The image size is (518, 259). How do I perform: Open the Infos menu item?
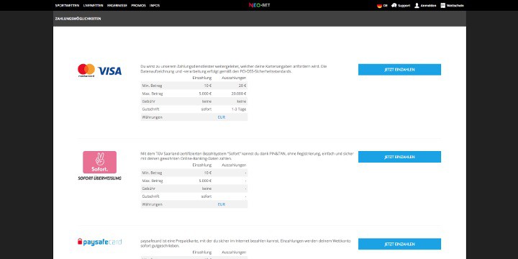155,6
